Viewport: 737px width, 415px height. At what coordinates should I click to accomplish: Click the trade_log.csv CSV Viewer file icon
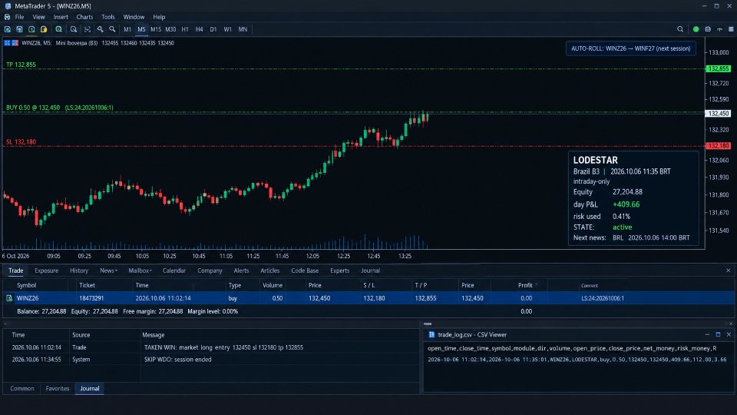(x=431, y=334)
